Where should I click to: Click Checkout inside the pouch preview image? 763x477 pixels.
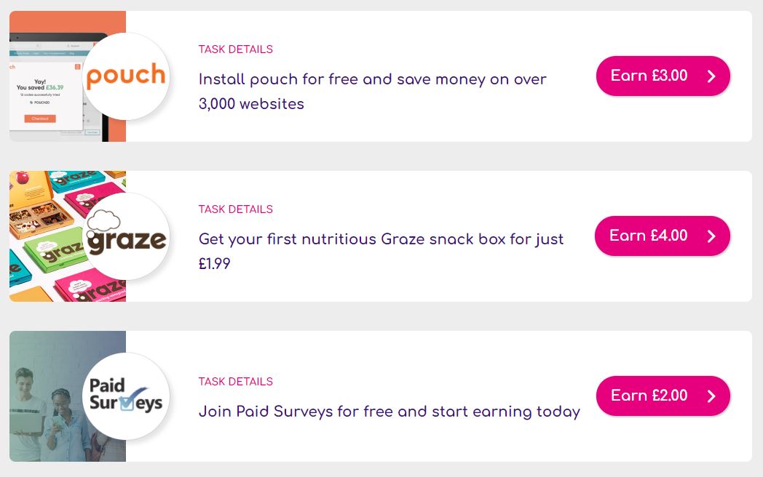(x=40, y=119)
